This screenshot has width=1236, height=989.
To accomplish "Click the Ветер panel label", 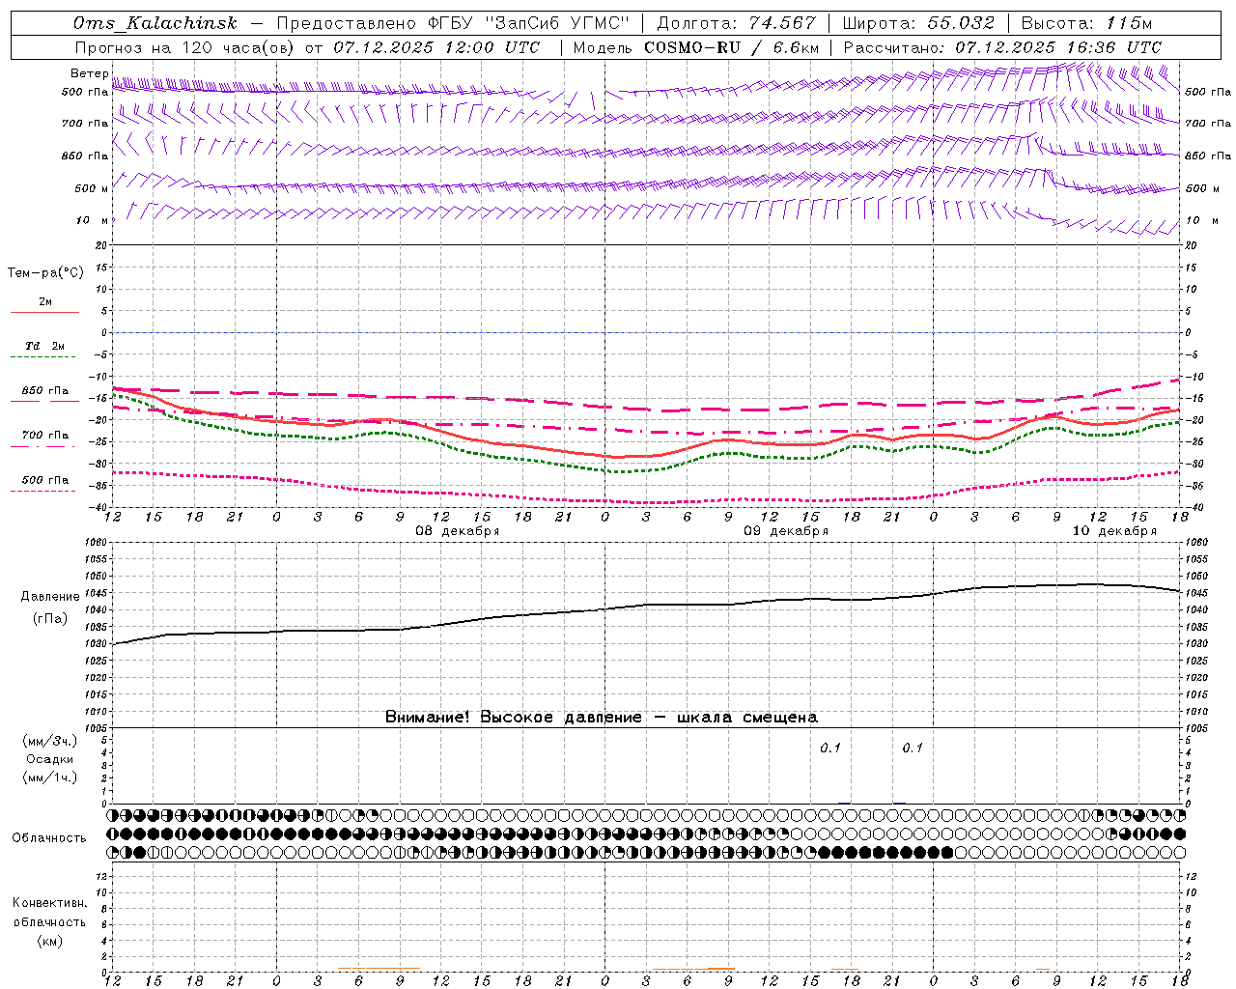I will point(89,73).
